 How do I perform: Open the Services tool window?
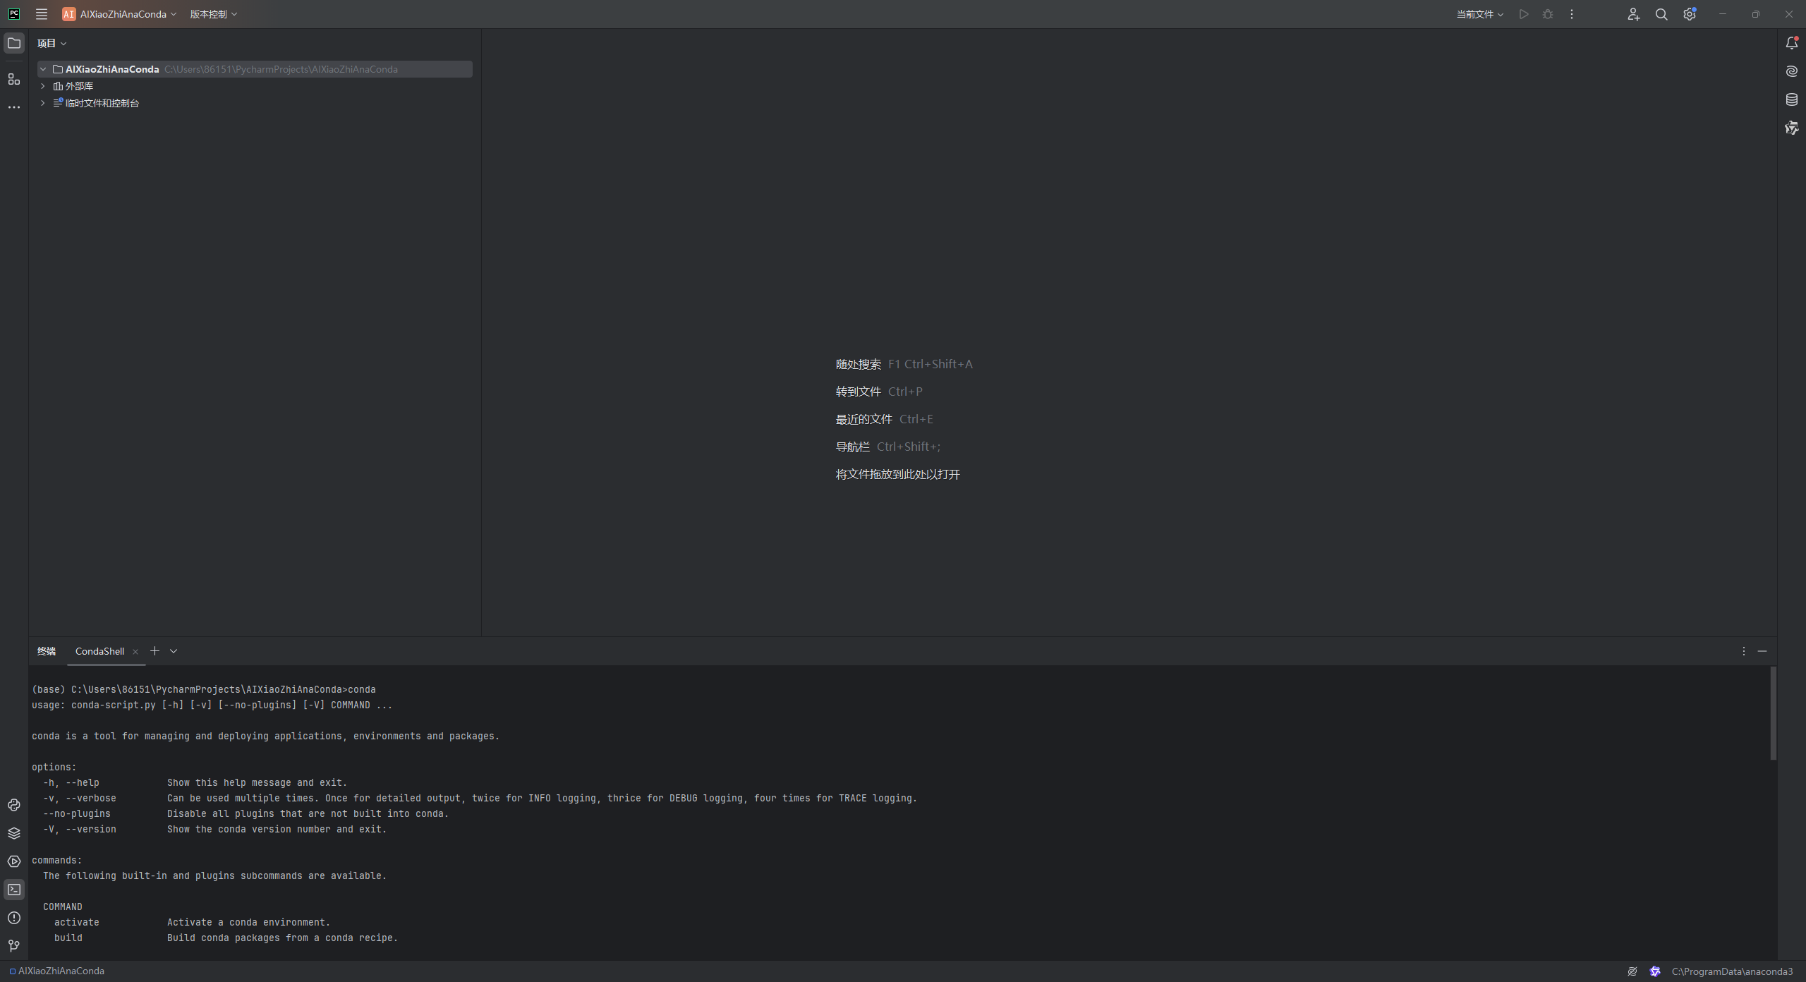coord(14,861)
